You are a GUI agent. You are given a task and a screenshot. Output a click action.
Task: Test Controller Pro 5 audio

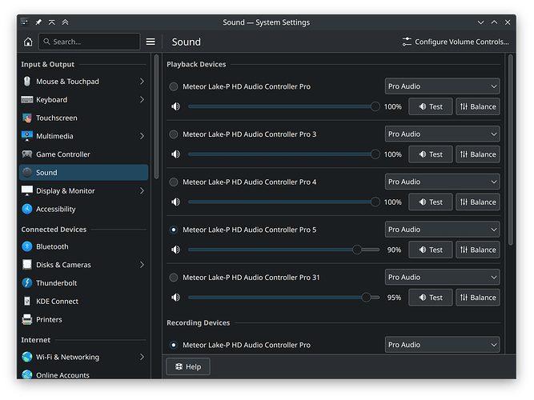point(431,250)
